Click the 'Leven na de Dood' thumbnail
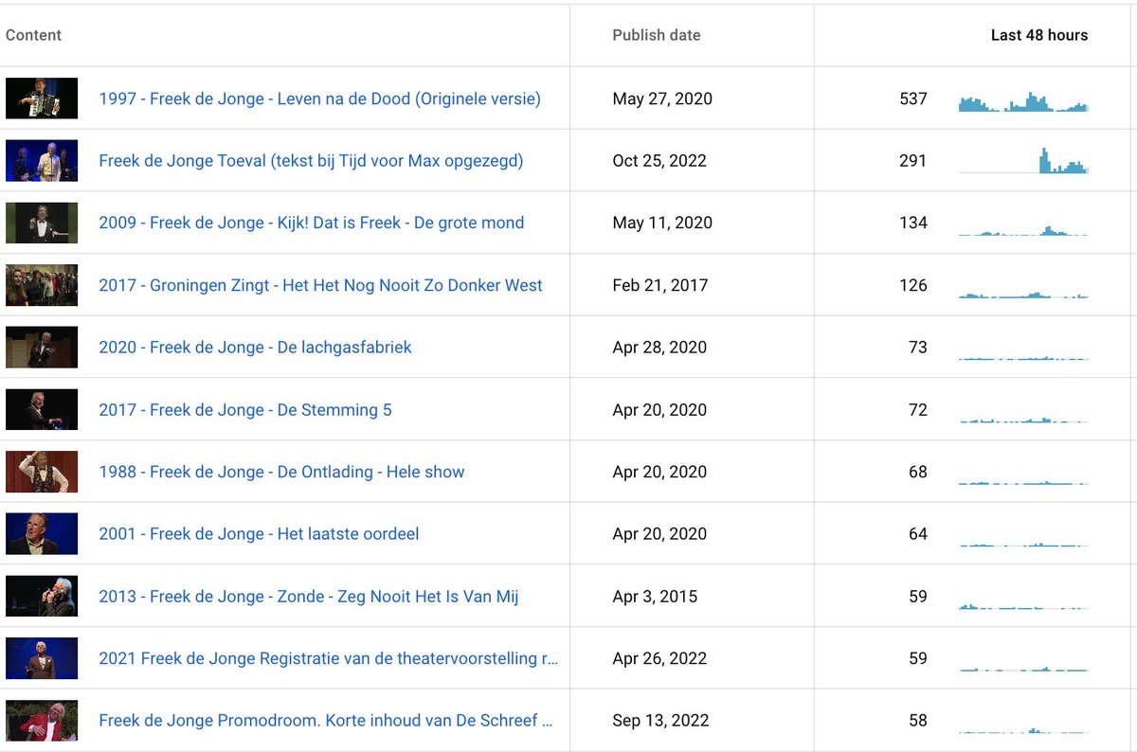Image resolution: width=1137 pixels, height=752 pixels. (42, 98)
